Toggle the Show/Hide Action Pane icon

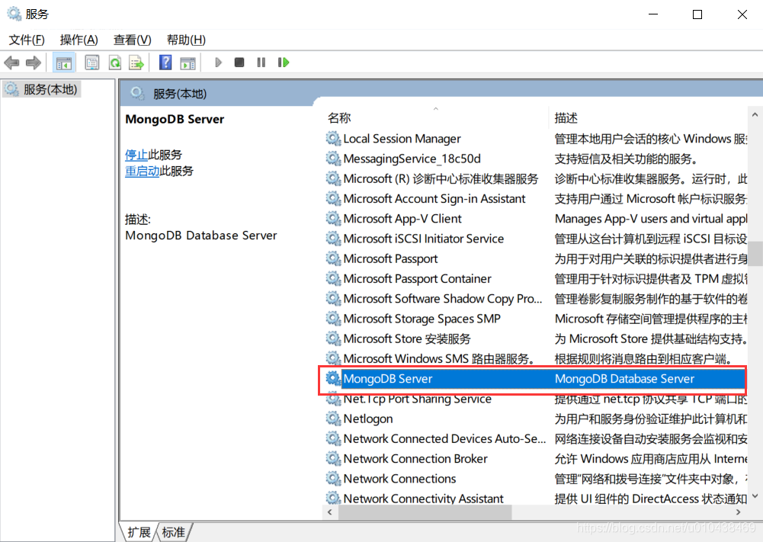click(x=188, y=63)
